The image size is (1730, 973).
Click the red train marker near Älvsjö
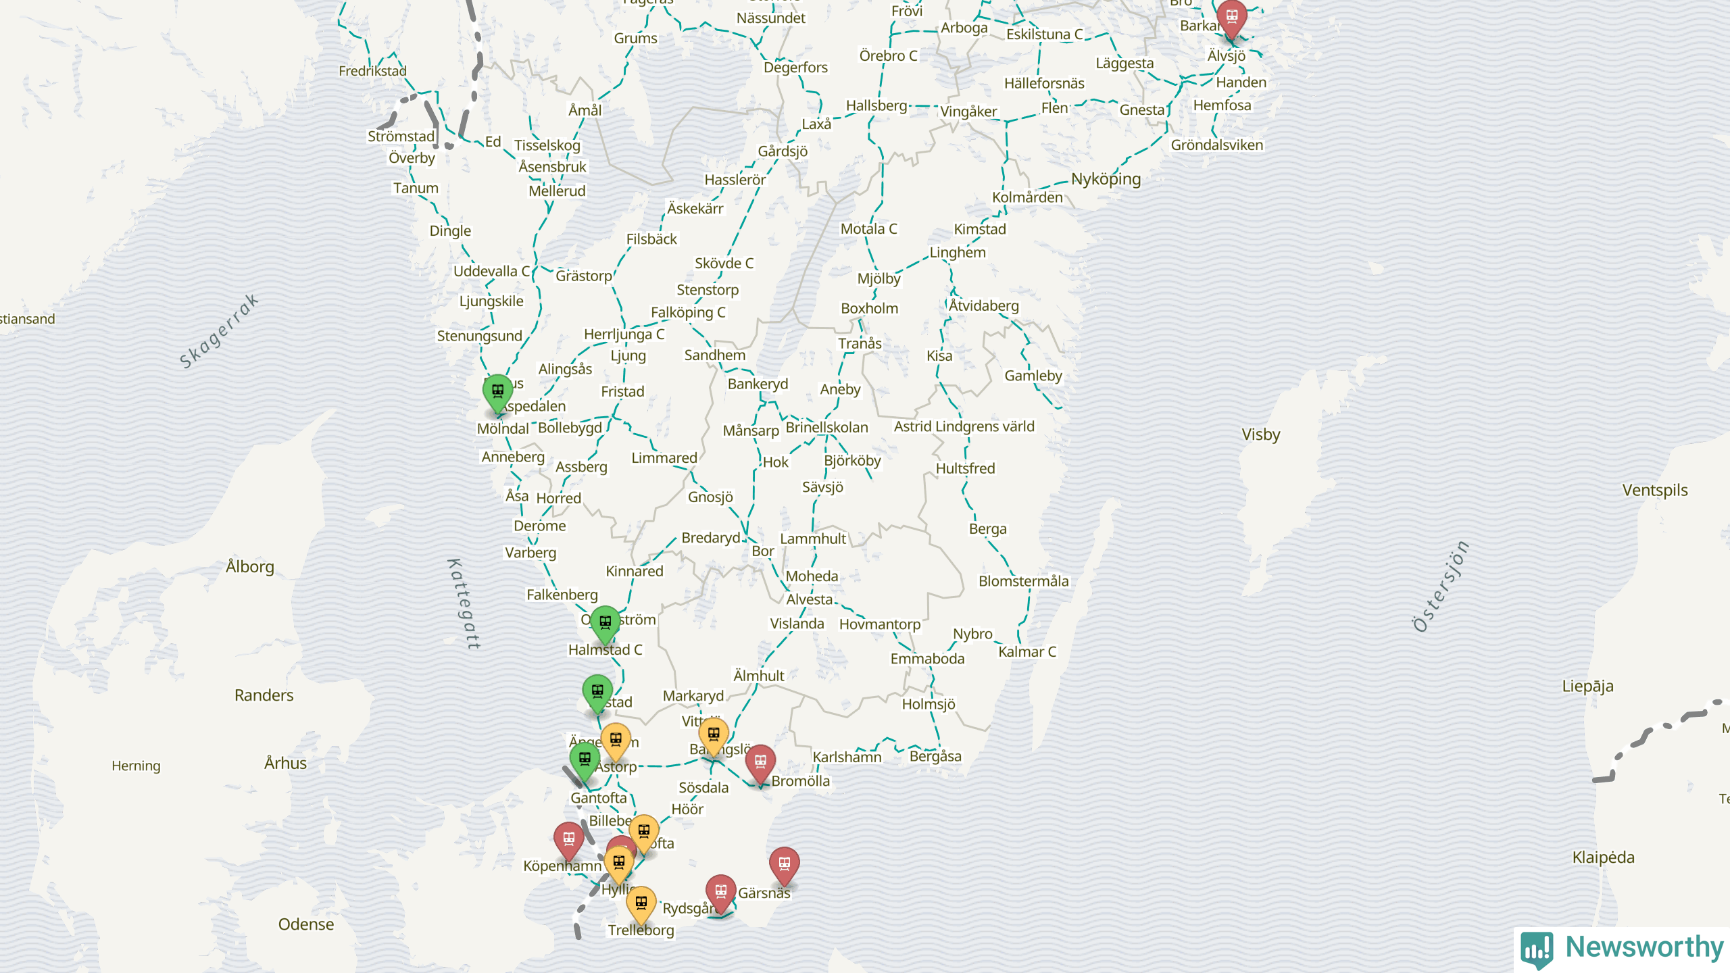[x=1231, y=16]
